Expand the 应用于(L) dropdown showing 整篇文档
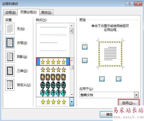 click(x=136, y=95)
